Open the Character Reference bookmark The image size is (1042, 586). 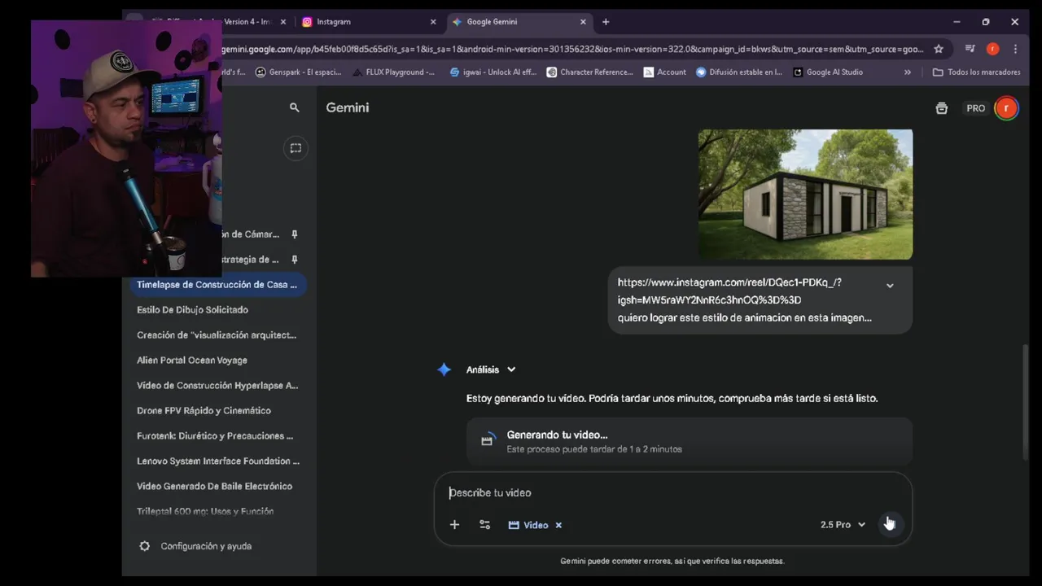(x=590, y=72)
